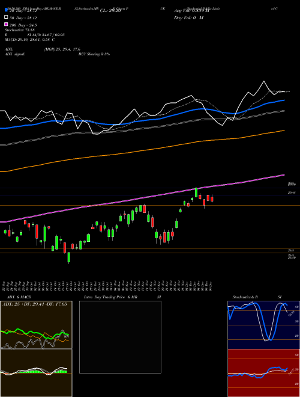The image size is (300, 397).
Task: Select the 'CL: 29.20' closing price text
Action: (110, 11)
